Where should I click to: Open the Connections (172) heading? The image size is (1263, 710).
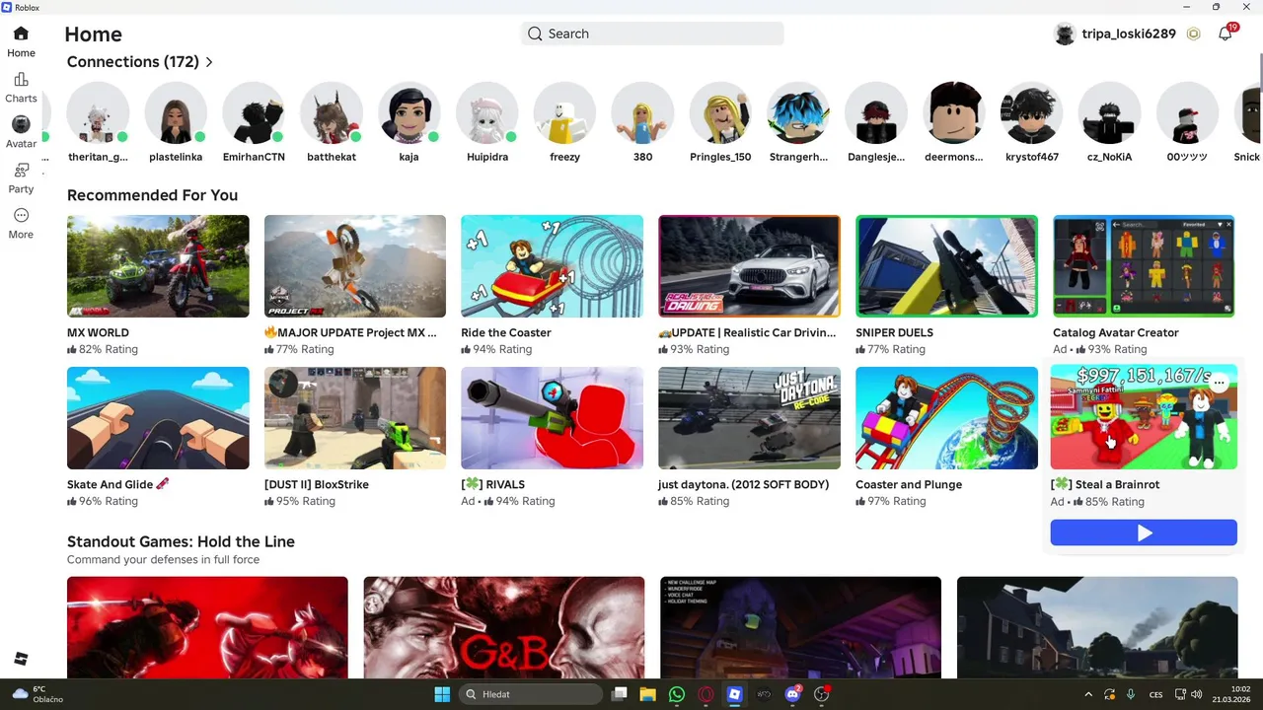pos(133,62)
